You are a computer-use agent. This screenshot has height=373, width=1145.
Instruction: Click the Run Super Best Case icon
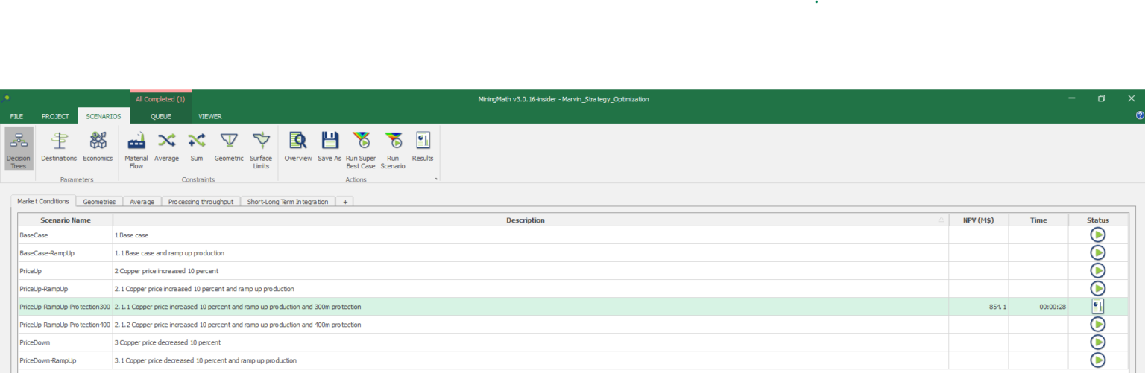[x=361, y=149]
